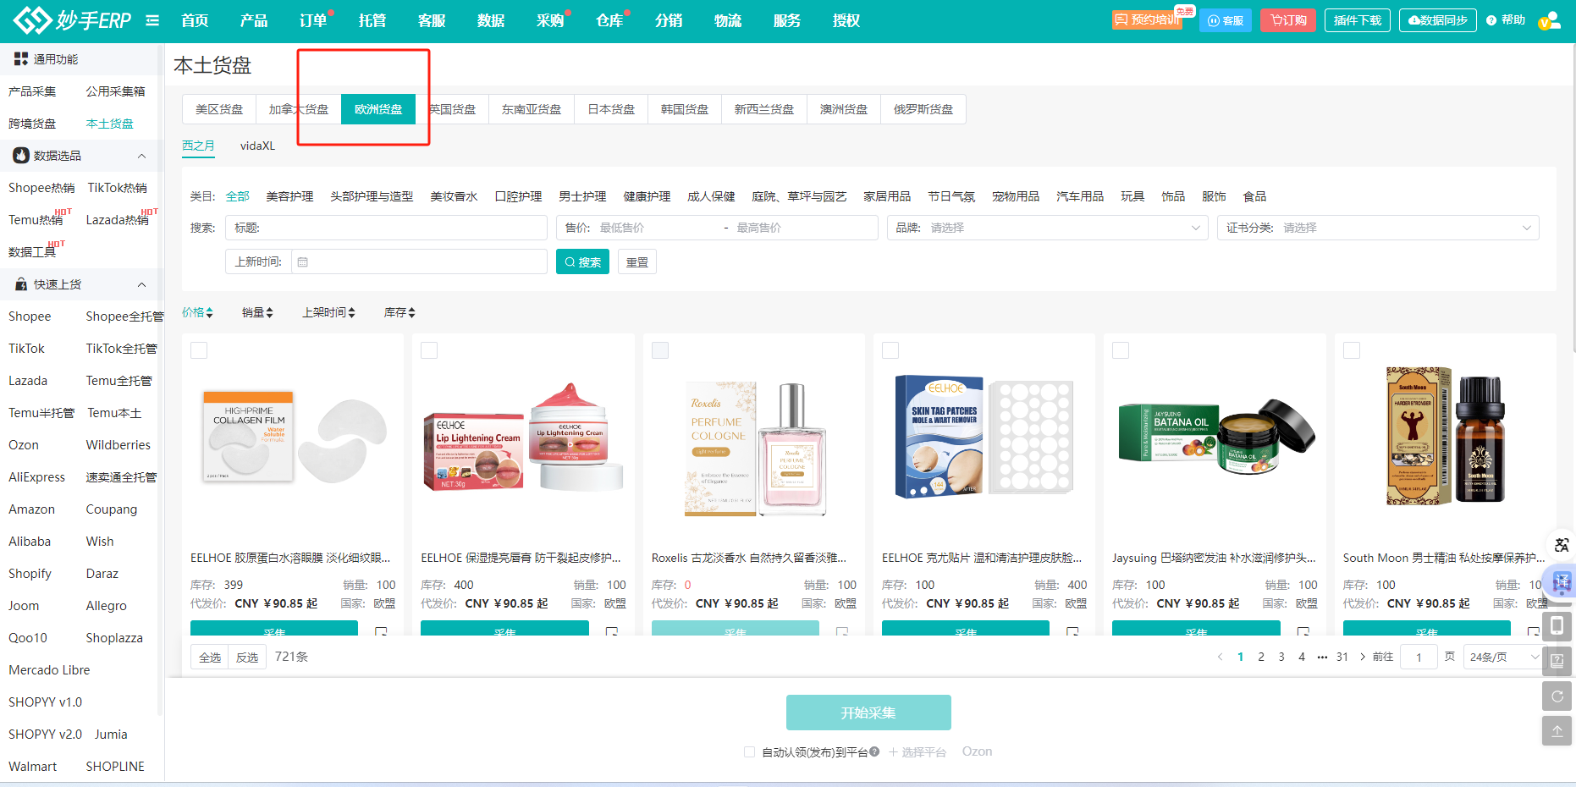Click the 数据同步 cloud sync button
The height and width of the screenshot is (787, 1576).
pyautogui.click(x=1437, y=20)
